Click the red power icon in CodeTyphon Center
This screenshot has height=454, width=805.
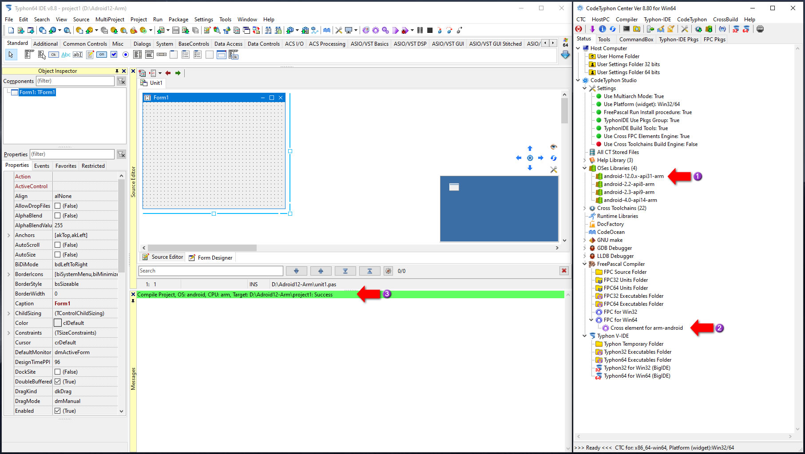coord(579,29)
